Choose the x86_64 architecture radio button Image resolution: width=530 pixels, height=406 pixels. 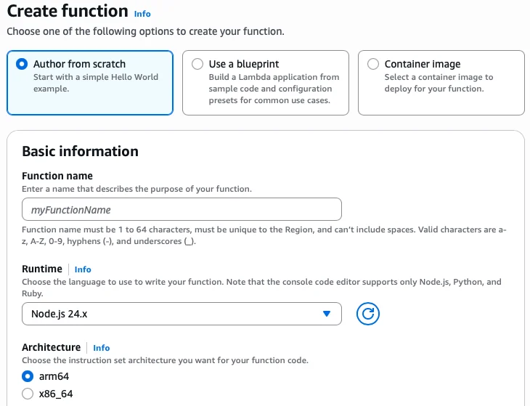pyautogui.click(x=28, y=394)
